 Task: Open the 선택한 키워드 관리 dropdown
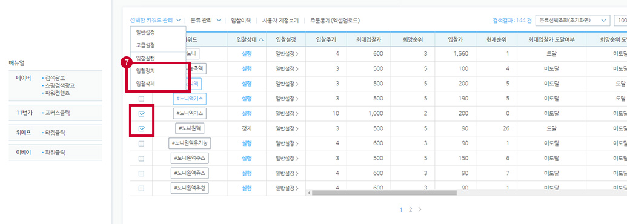tap(156, 20)
